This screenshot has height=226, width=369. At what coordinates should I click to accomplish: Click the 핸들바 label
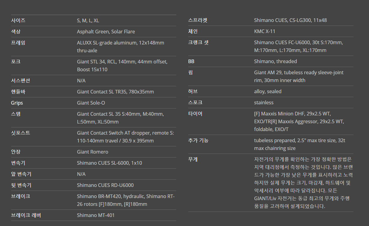[x=18, y=92]
